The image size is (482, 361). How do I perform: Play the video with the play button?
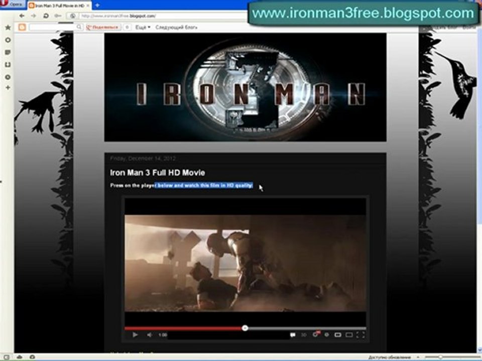(x=135, y=335)
